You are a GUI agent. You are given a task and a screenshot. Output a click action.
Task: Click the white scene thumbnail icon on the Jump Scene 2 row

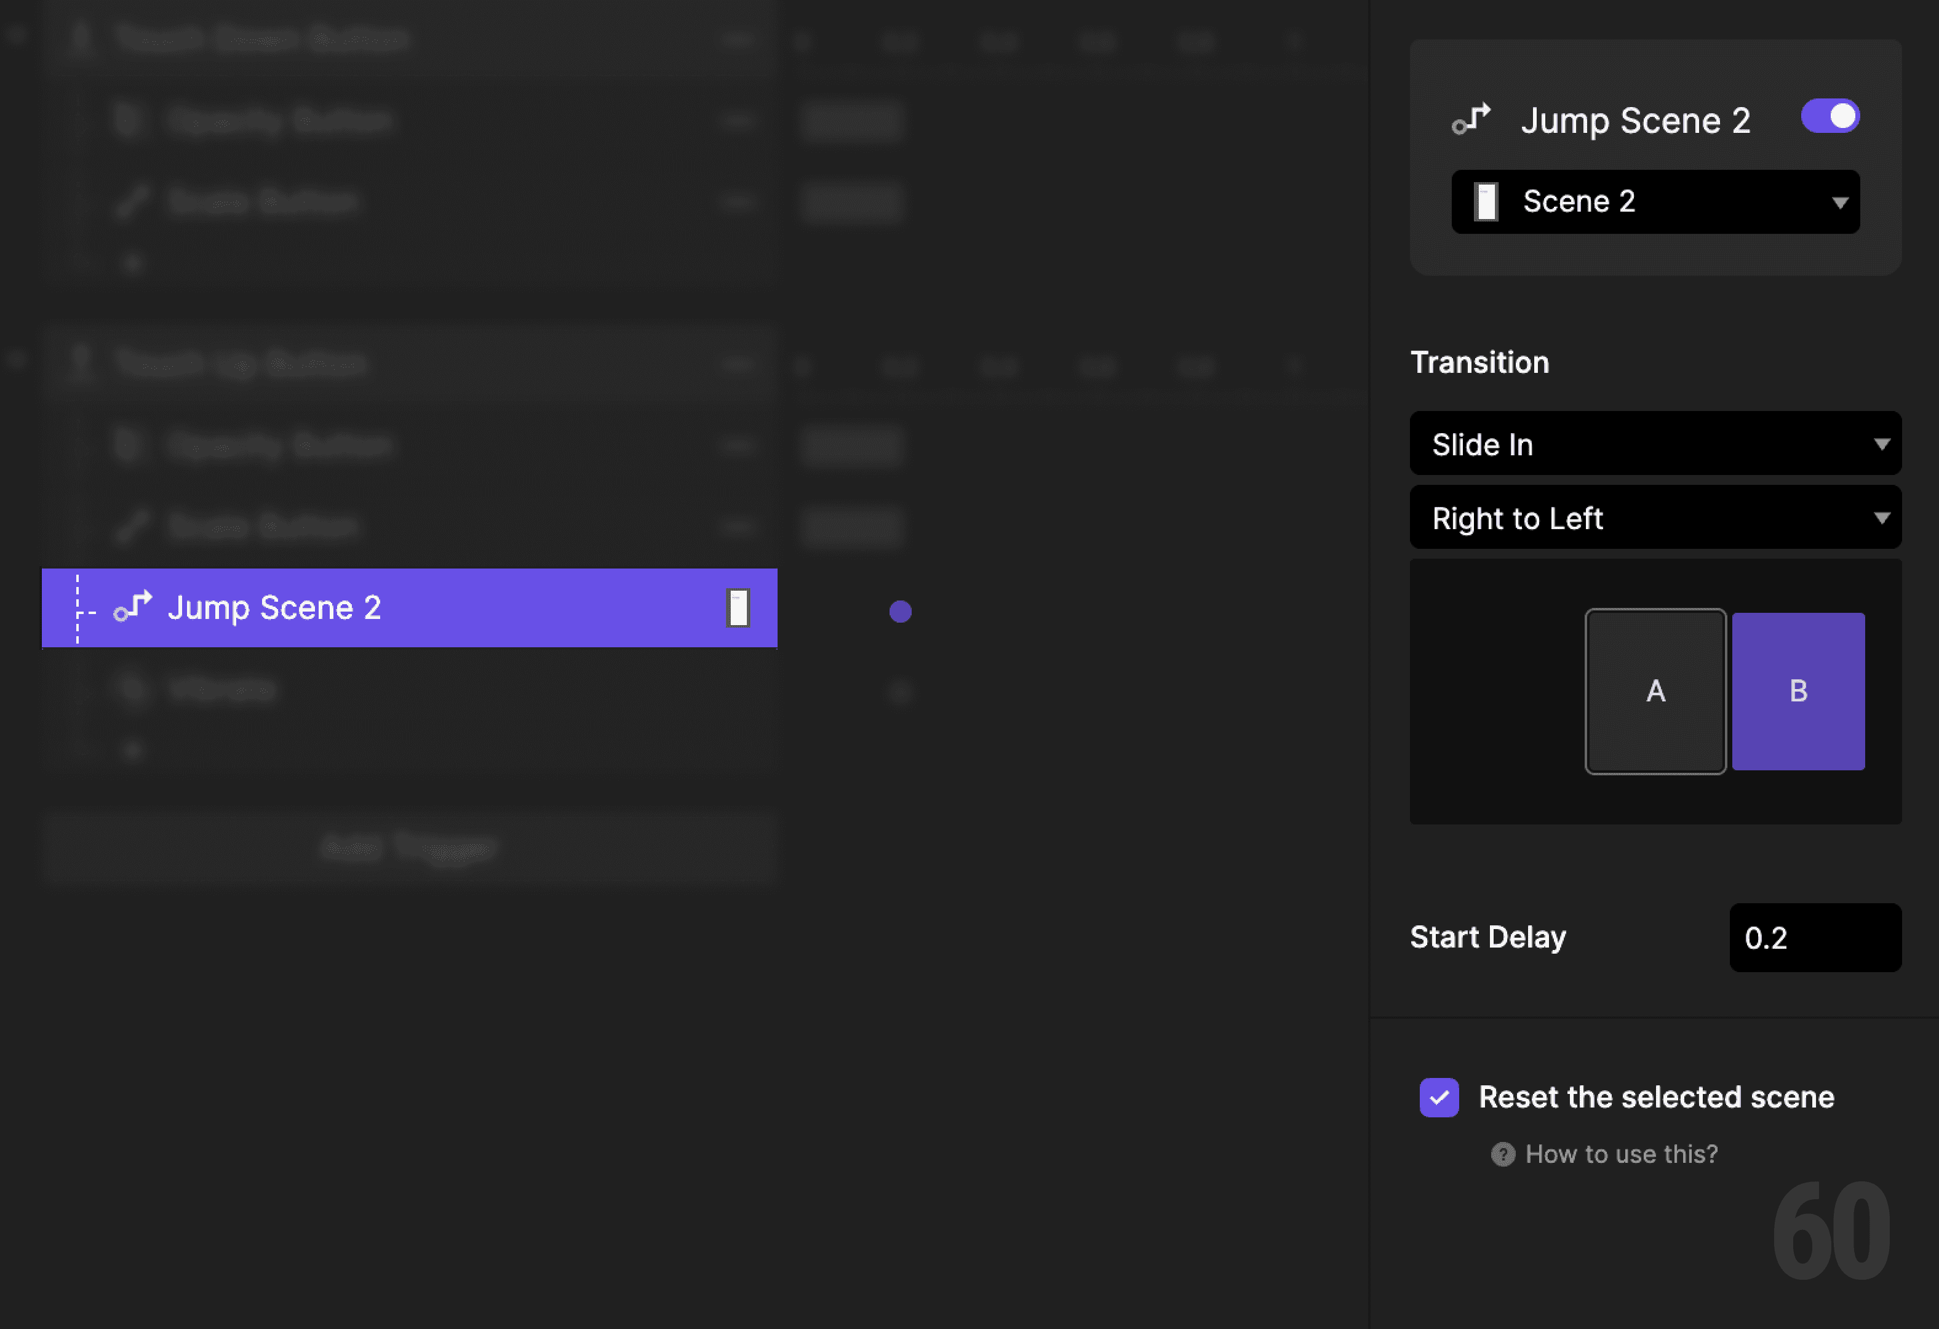738,608
